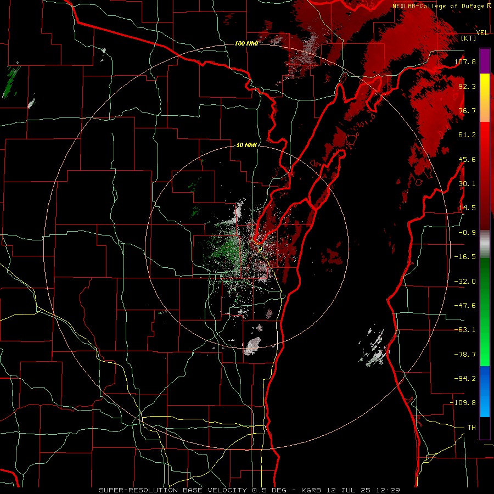Click the 76.7 velocity scale value

pos(467,110)
